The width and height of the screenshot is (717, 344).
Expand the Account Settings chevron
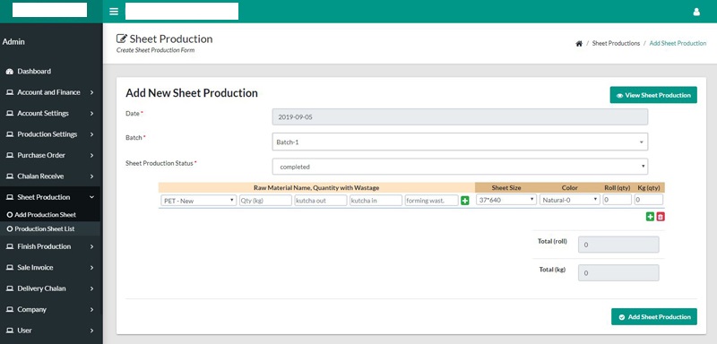pos(92,113)
